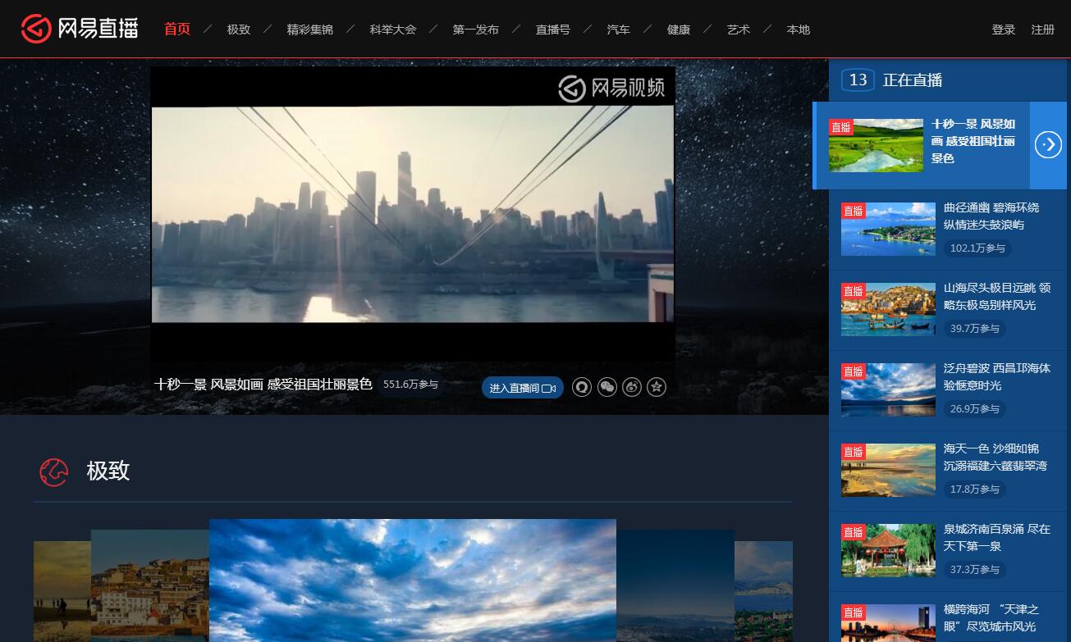This screenshot has height=642, width=1071.
Task: Switch to the 汽车 channel tab
Action: pyautogui.click(x=618, y=30)
